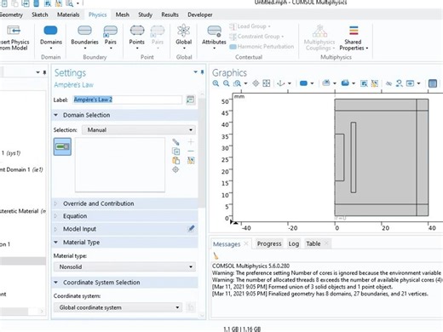
Task: Open the Progress tab
Action: [x=269, y=243]
